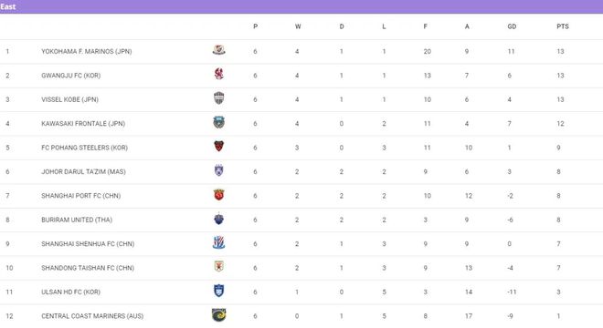Click the Vissel Kobe club crest

(219, 98)
